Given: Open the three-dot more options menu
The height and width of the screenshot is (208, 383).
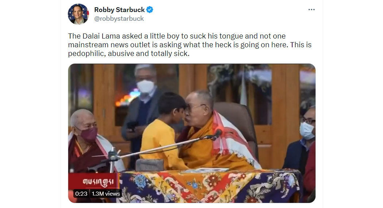Looking at the screenshot, I should pyautogui.click(x=312, y=9).
